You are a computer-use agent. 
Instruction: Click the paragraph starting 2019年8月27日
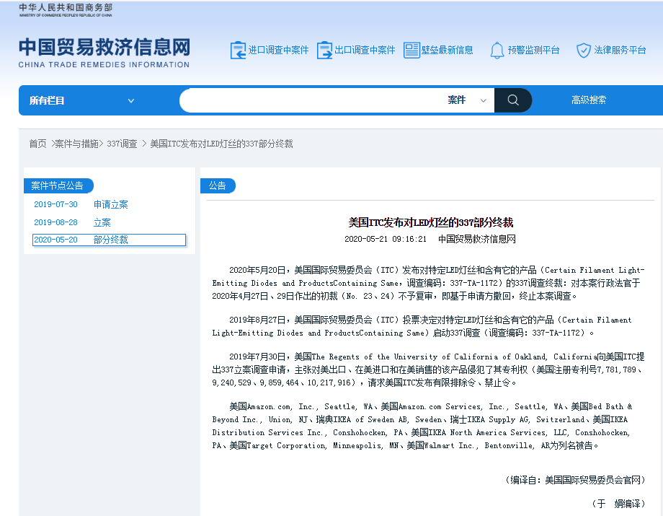click(x=422, y=326)
